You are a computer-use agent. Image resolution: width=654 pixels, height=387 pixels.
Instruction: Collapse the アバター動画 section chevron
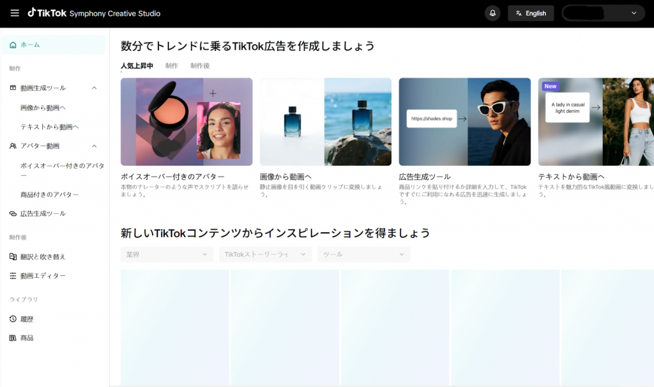coord(95,146)
